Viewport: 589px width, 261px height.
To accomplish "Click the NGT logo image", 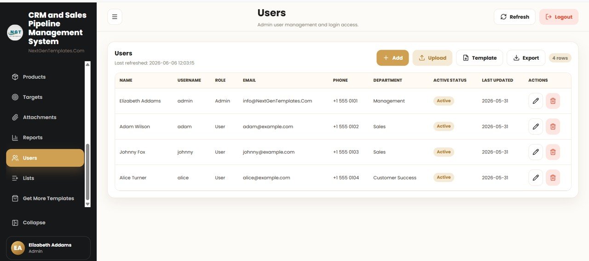I will click(x=15, y=33).
